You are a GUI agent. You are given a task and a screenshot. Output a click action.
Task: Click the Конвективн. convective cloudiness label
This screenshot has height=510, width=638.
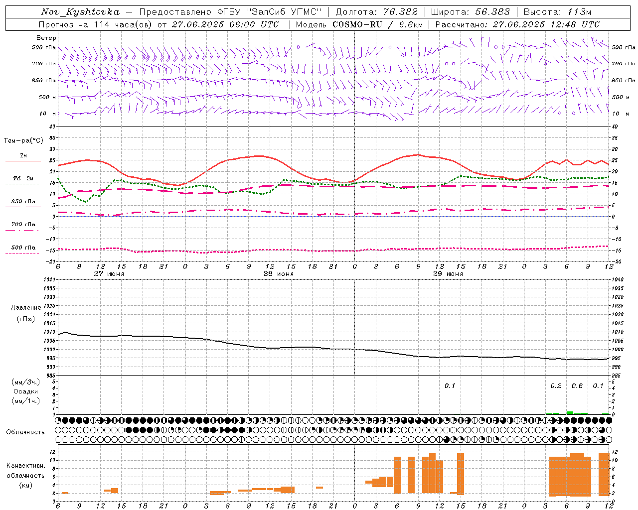(x=25, y=466)
